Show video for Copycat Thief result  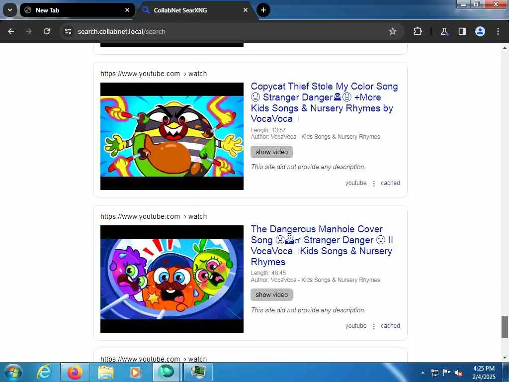[271, 152]
